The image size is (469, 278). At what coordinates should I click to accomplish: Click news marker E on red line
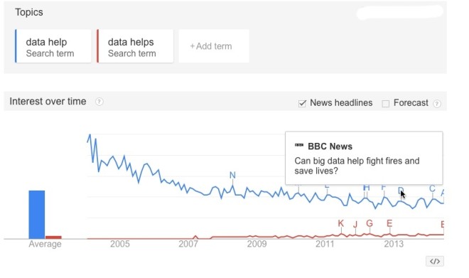(x=389, y=223)
